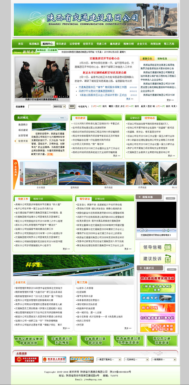Open 群众路线教育实践活动 banner
Viewport: 189px width, 385px height.
157,278
